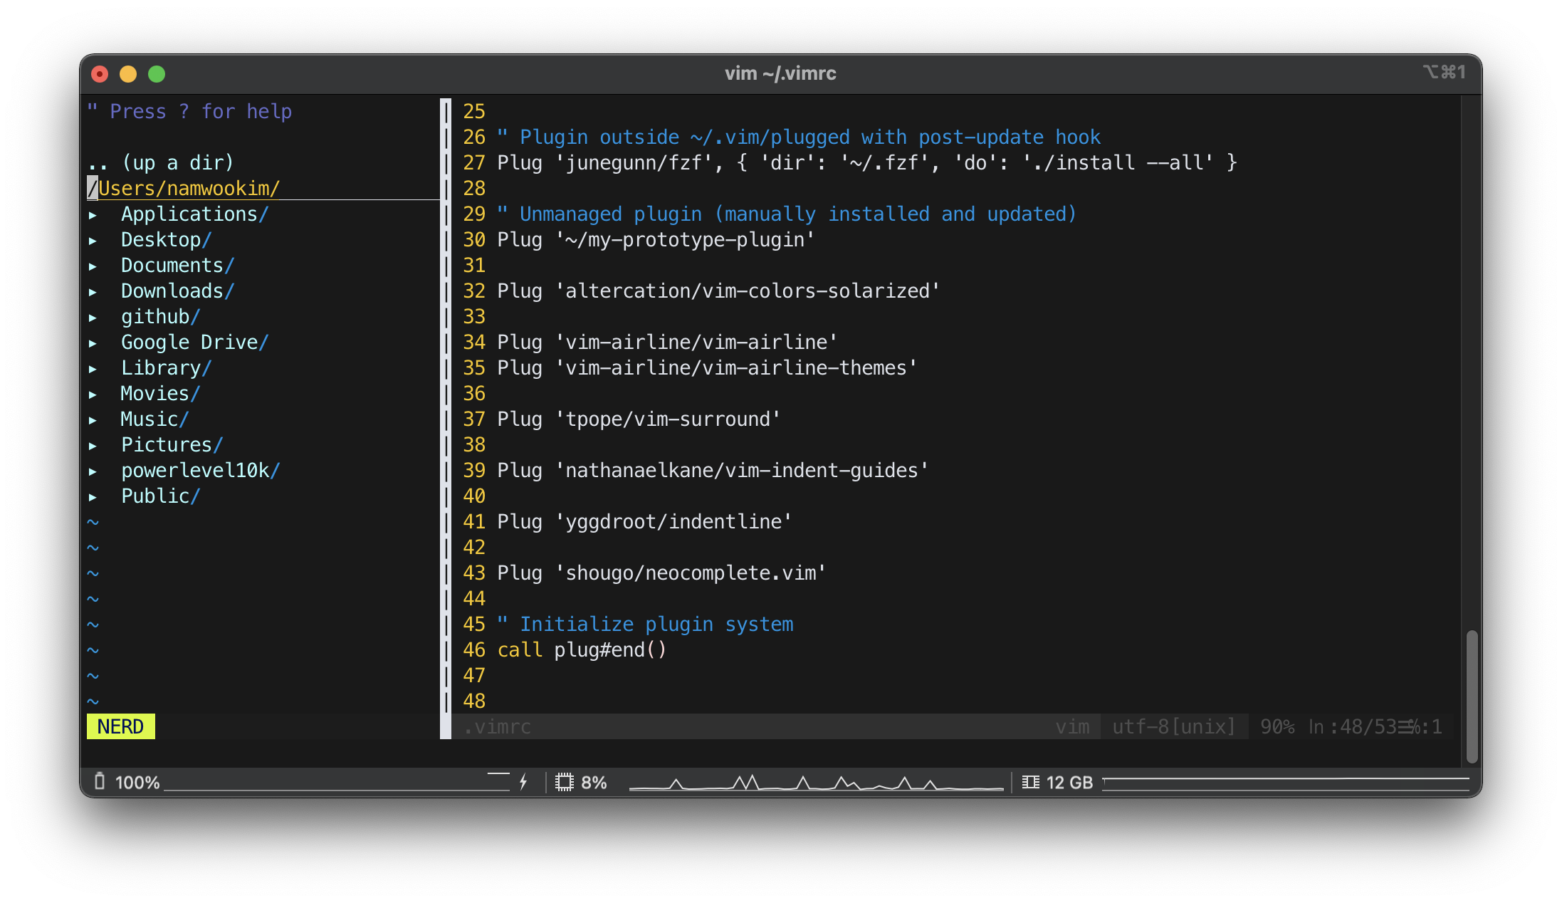
Task: Click the 'Initialize plugin system' comment
Action: 645,624
